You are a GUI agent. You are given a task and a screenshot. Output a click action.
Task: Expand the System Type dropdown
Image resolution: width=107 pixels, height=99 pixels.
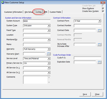tap(49, 26)
